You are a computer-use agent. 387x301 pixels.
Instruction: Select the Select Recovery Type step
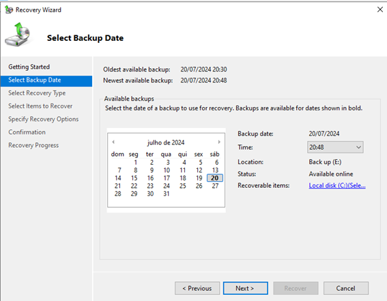point(37,93)
